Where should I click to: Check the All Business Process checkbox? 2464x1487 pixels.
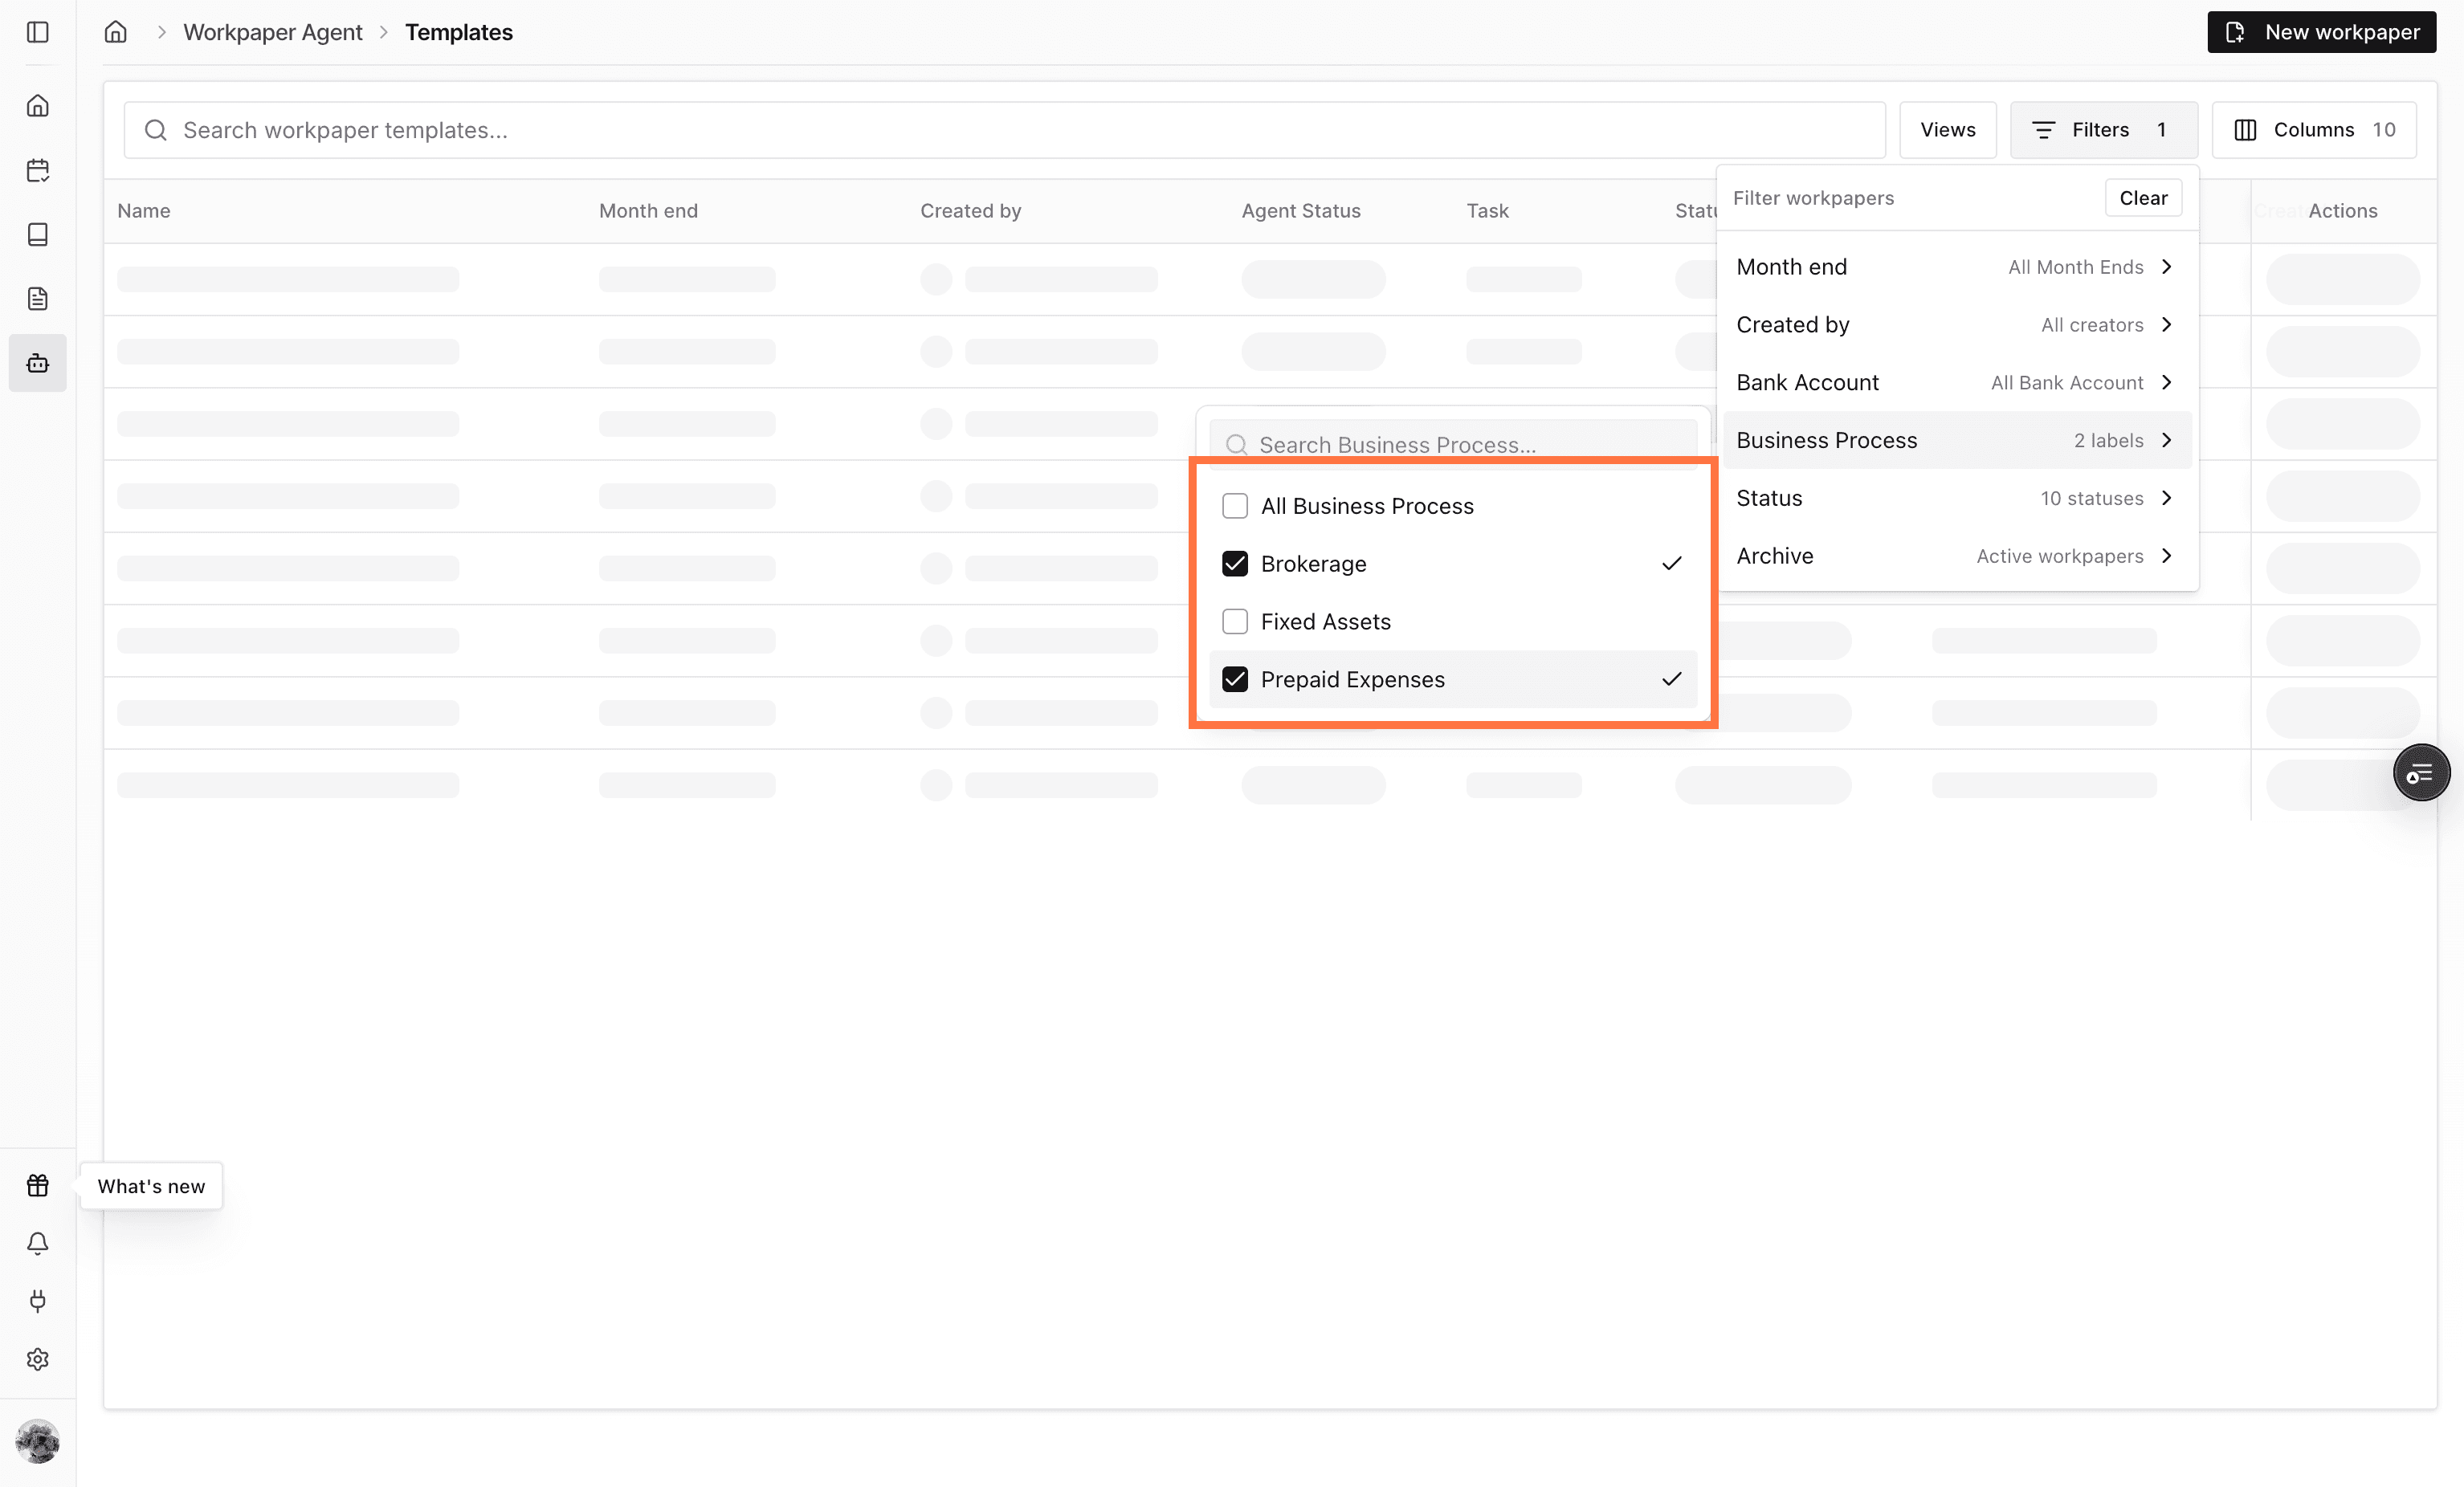[1235, 506]
